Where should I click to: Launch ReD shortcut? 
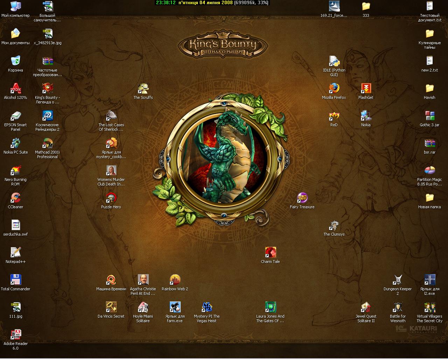(x=334, y=115)
